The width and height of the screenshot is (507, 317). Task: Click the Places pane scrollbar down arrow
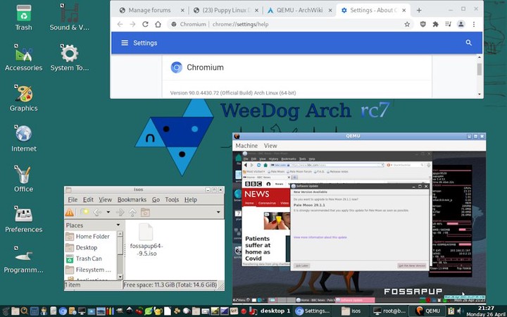(120, 277)
